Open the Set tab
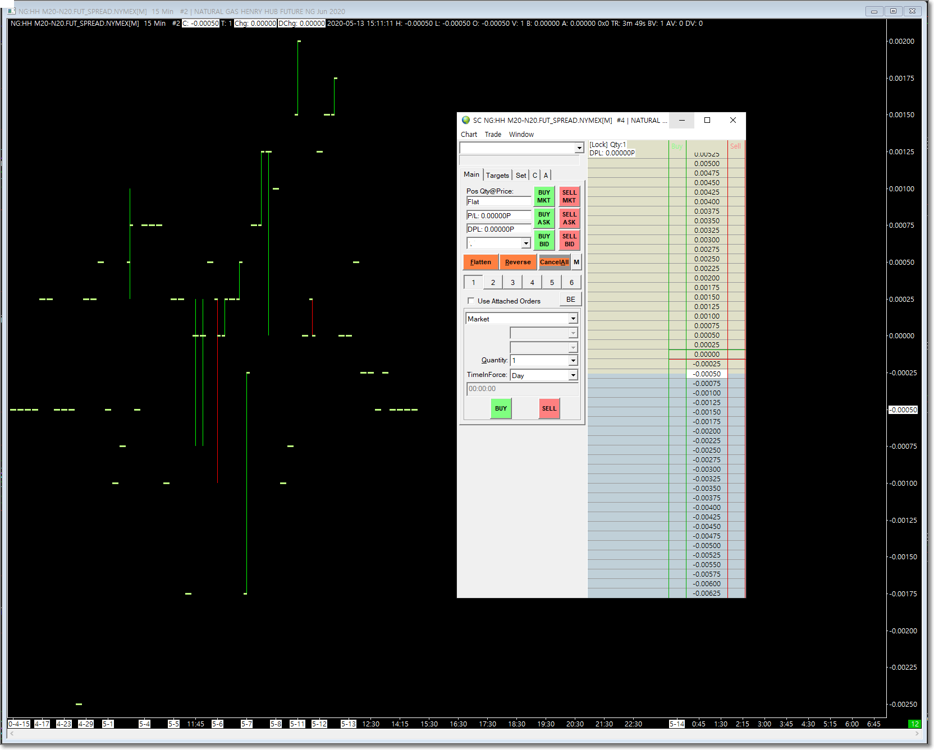Viewport: 934px width, 750px height. [521, 176]
